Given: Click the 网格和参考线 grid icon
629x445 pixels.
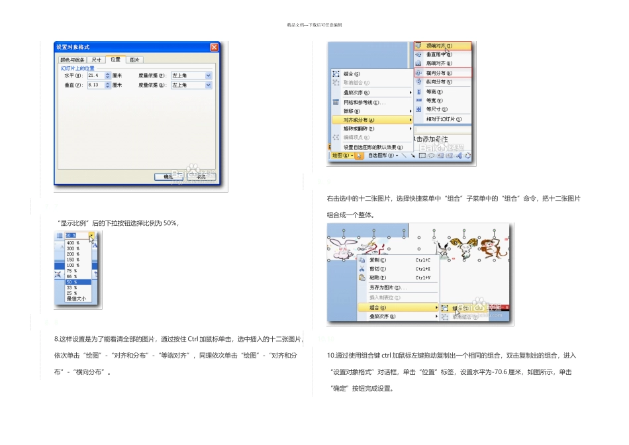Looking at the screenshot, I should coord(336,103).
